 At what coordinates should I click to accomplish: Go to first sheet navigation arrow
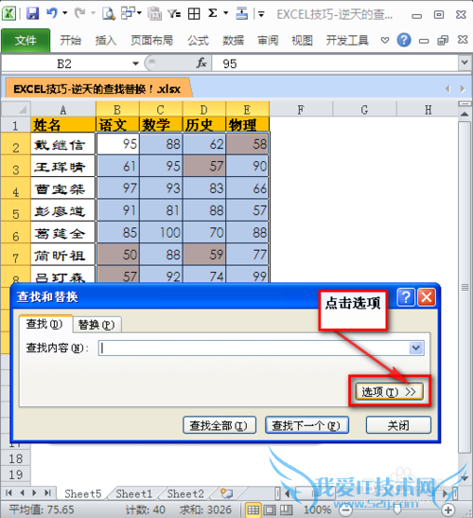coord(9,492)
